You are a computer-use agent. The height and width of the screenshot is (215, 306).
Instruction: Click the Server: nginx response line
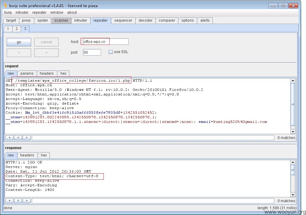(21, 167)
